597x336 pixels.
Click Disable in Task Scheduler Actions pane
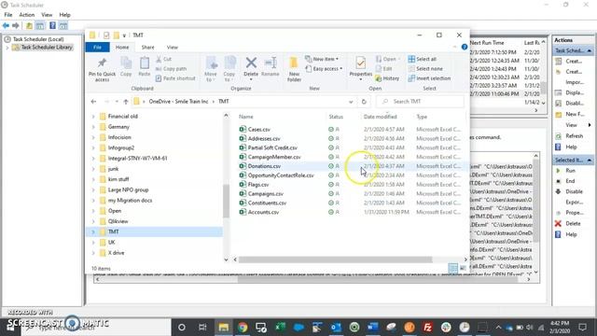click(574, 191)
